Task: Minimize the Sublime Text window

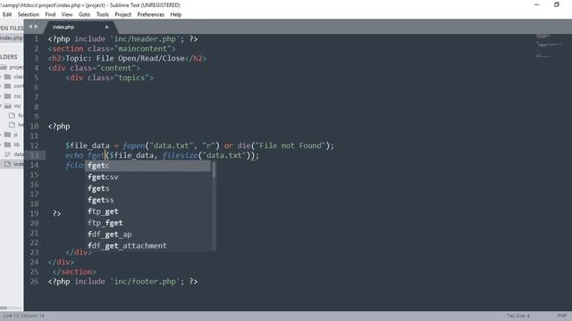Action: [x=536, y=4]
